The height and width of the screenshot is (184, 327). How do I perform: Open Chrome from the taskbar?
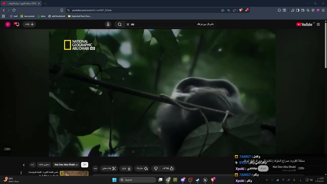[x=168, y=180]
